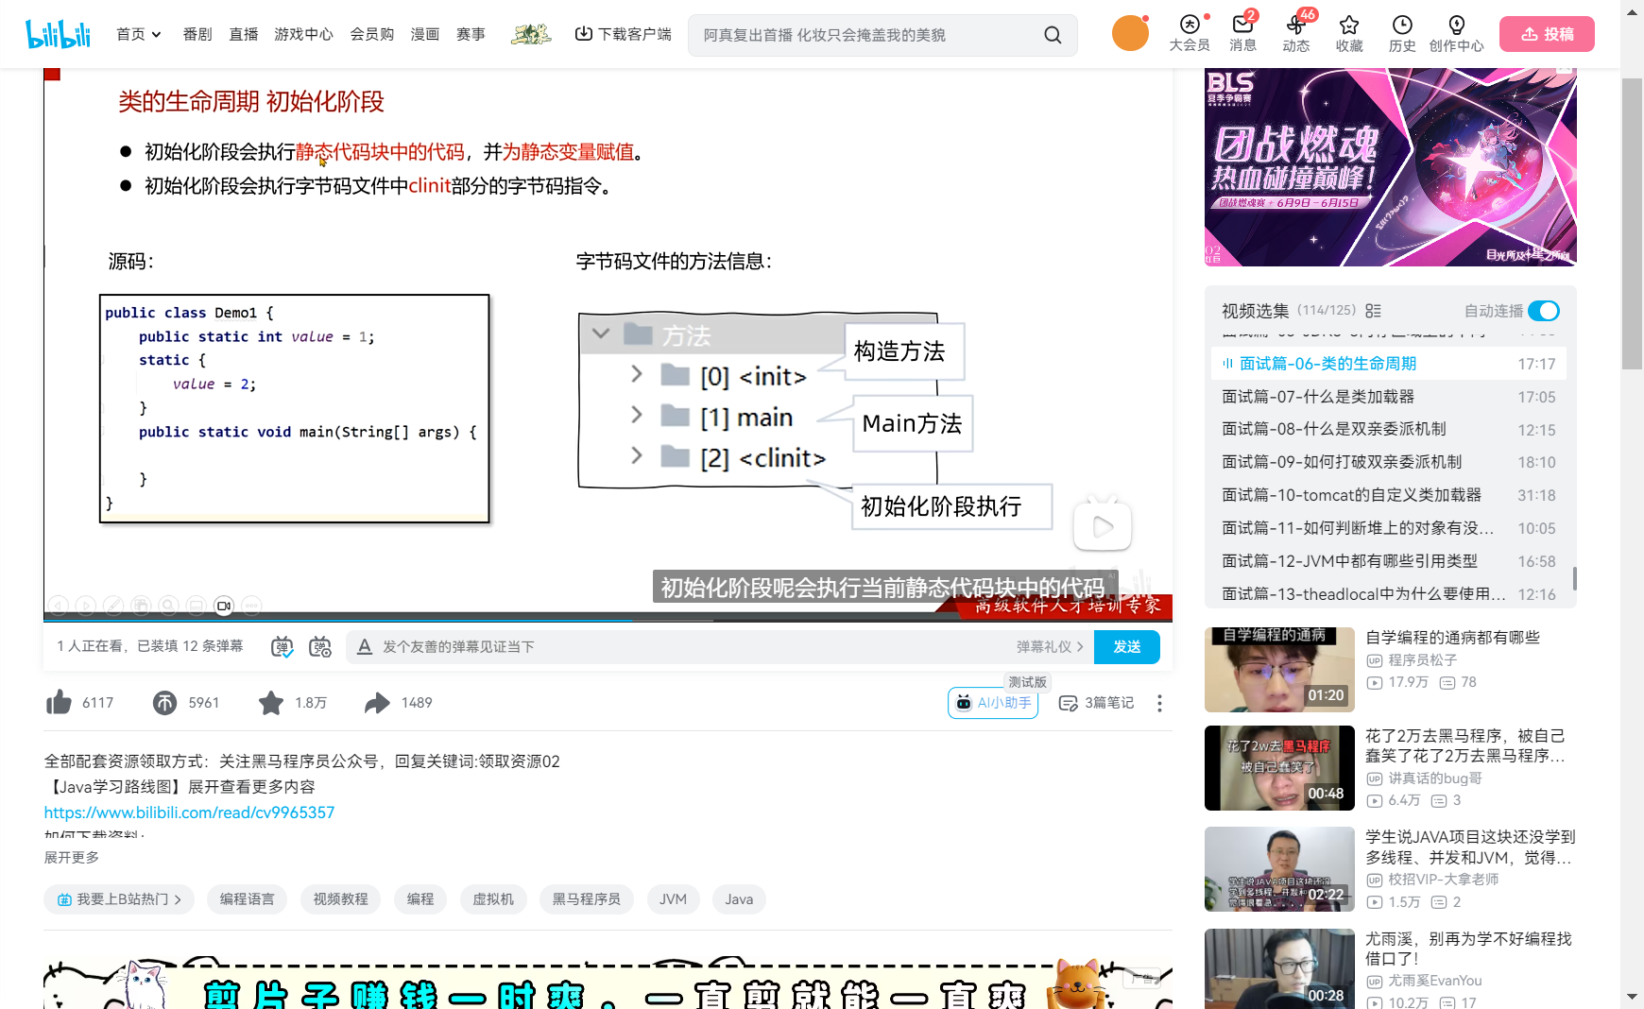Open 番剧 in the top navigation
1644x1009 pixels.
click(197, 34)
